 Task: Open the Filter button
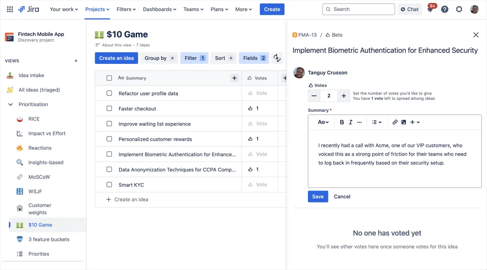click(x=195, y=58)
